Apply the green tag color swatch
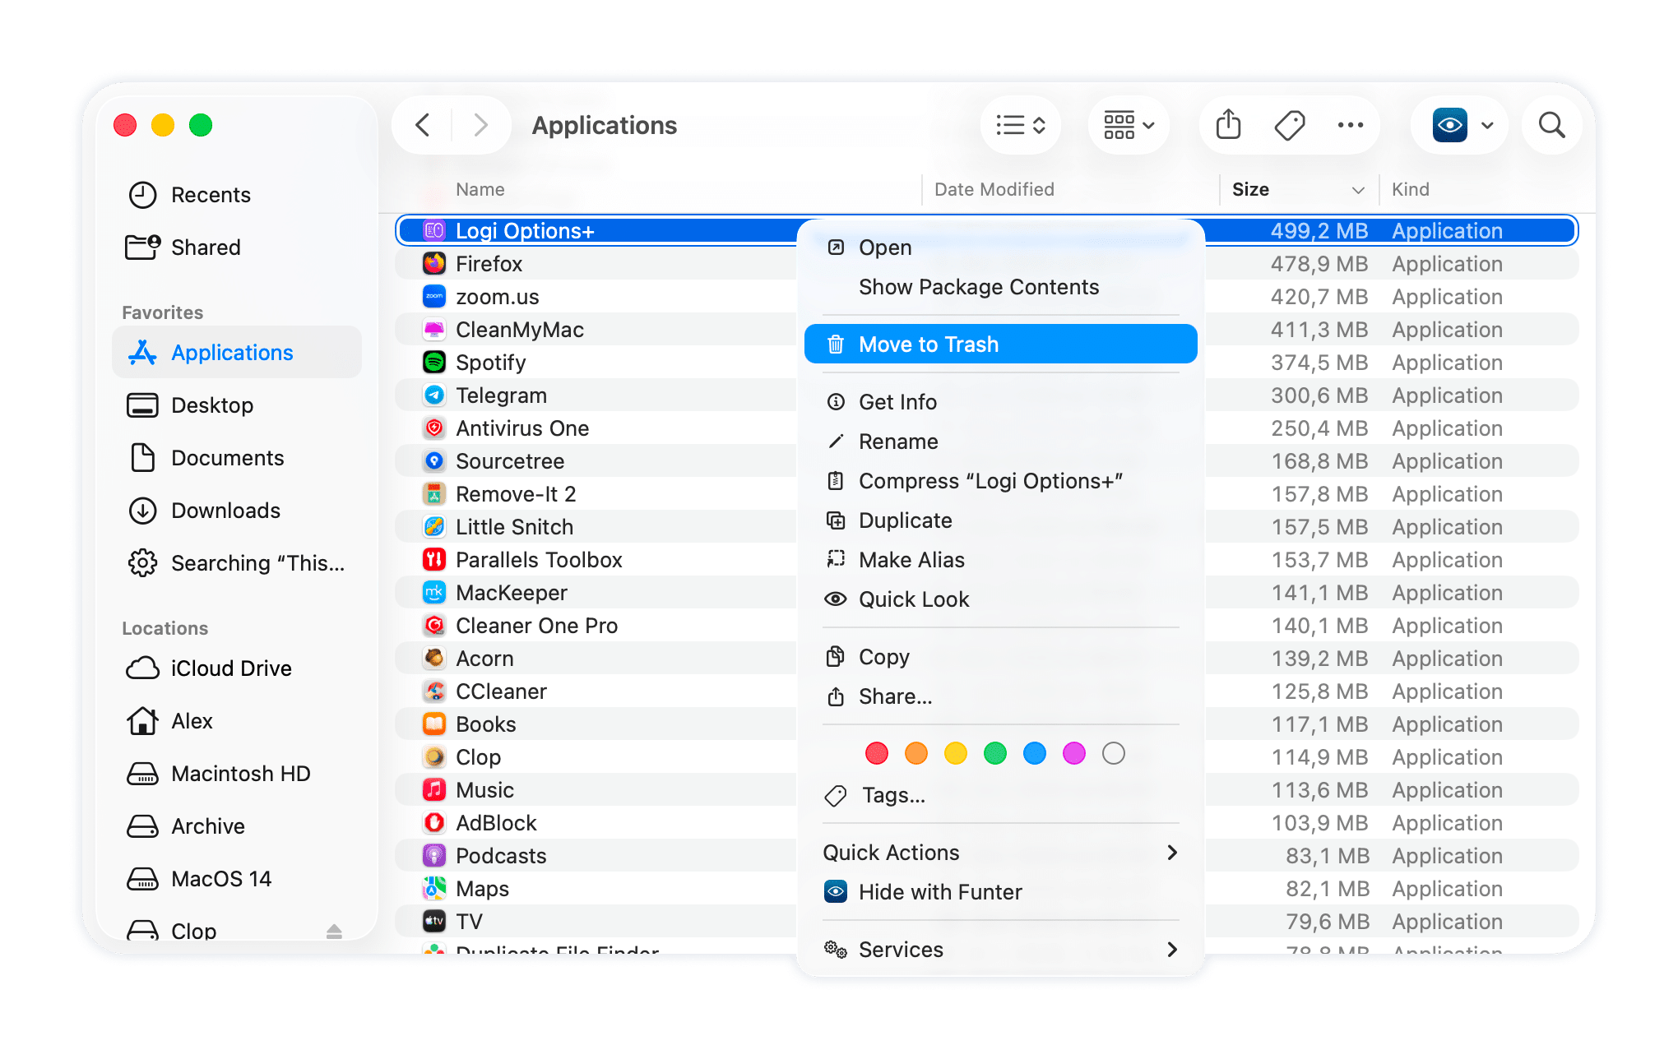The height and width of the screenshot is (1059, 1678). 994,752
